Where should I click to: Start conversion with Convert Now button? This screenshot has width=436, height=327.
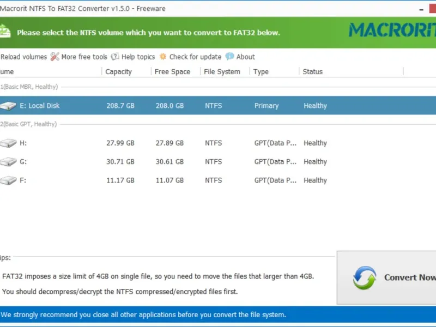[x=386, y=277]
